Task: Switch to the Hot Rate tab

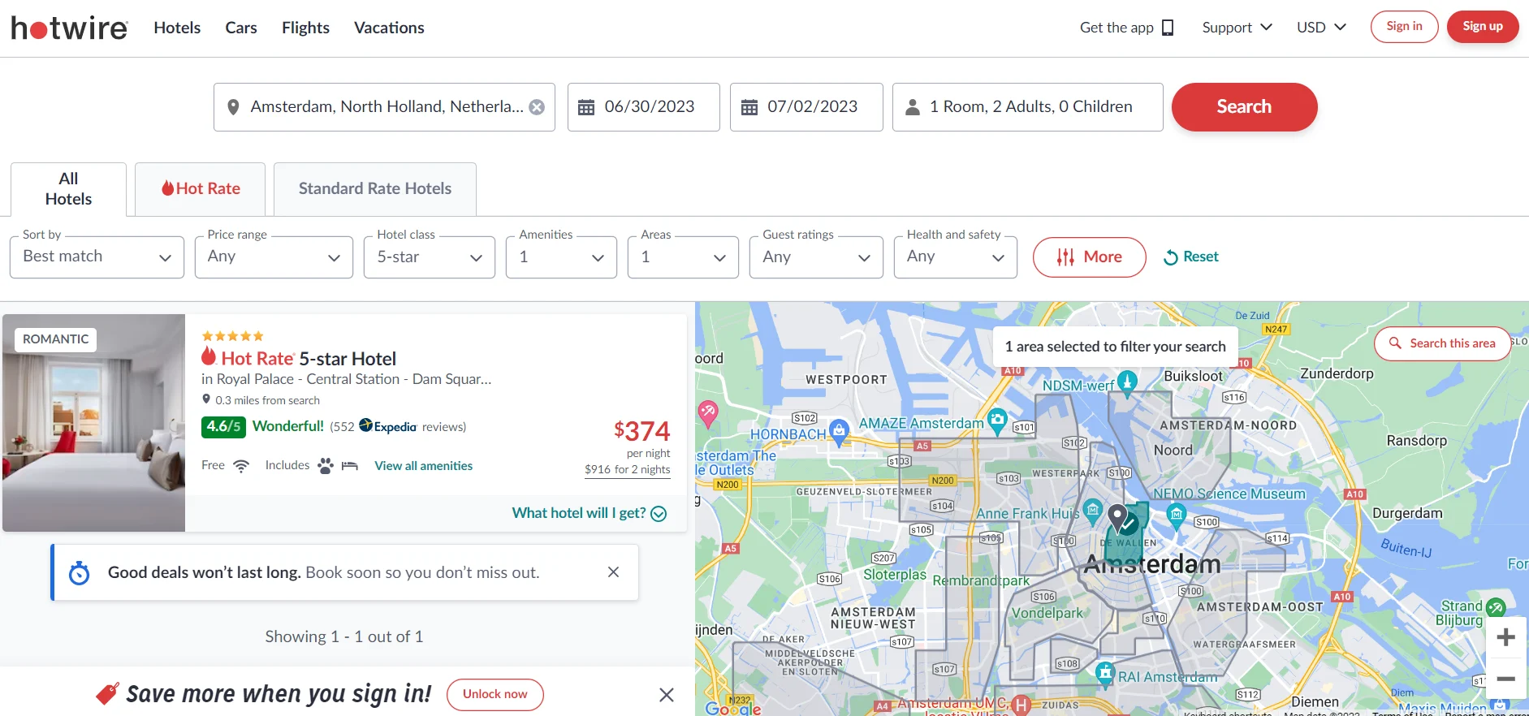Action: pos(201,189)
